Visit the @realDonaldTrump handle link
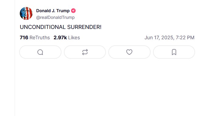The image size is (199, 116). 55,17
